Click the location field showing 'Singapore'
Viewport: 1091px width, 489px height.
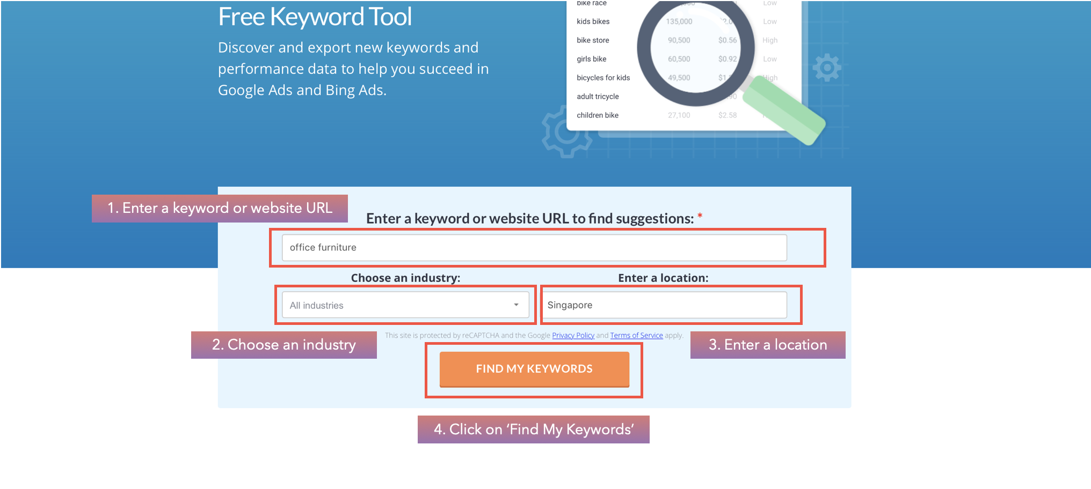point(664,305)
